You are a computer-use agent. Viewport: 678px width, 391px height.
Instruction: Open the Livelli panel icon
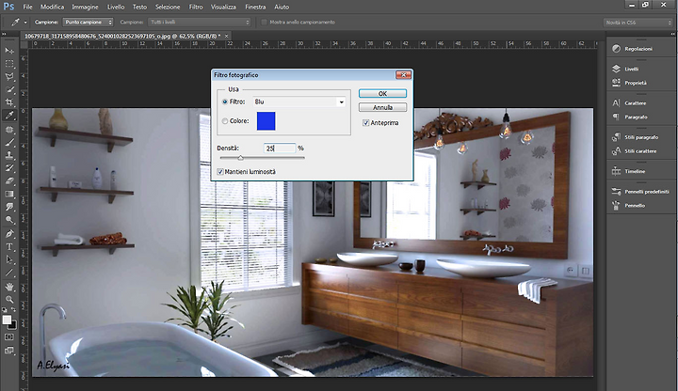616,69
